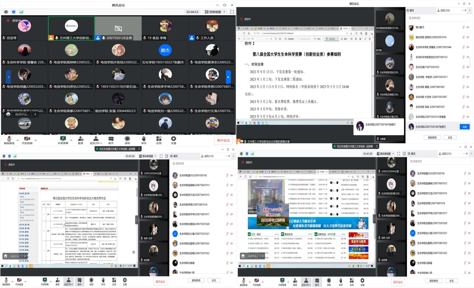This screenshot has height=288, width=474.
Task: Click the blue 私聊 button for 张娅巧
Action: [x=464, y=127]
